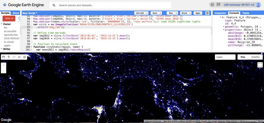Click the feedback speech bubble icon
This screenshot has height=123, width=264.
[218, 5]
